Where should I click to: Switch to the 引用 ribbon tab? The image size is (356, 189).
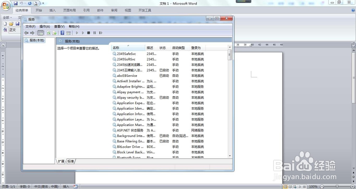tap(86, 10)
